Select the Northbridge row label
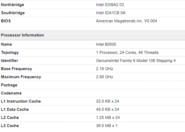The image size is (185, 132). point(13,5)
